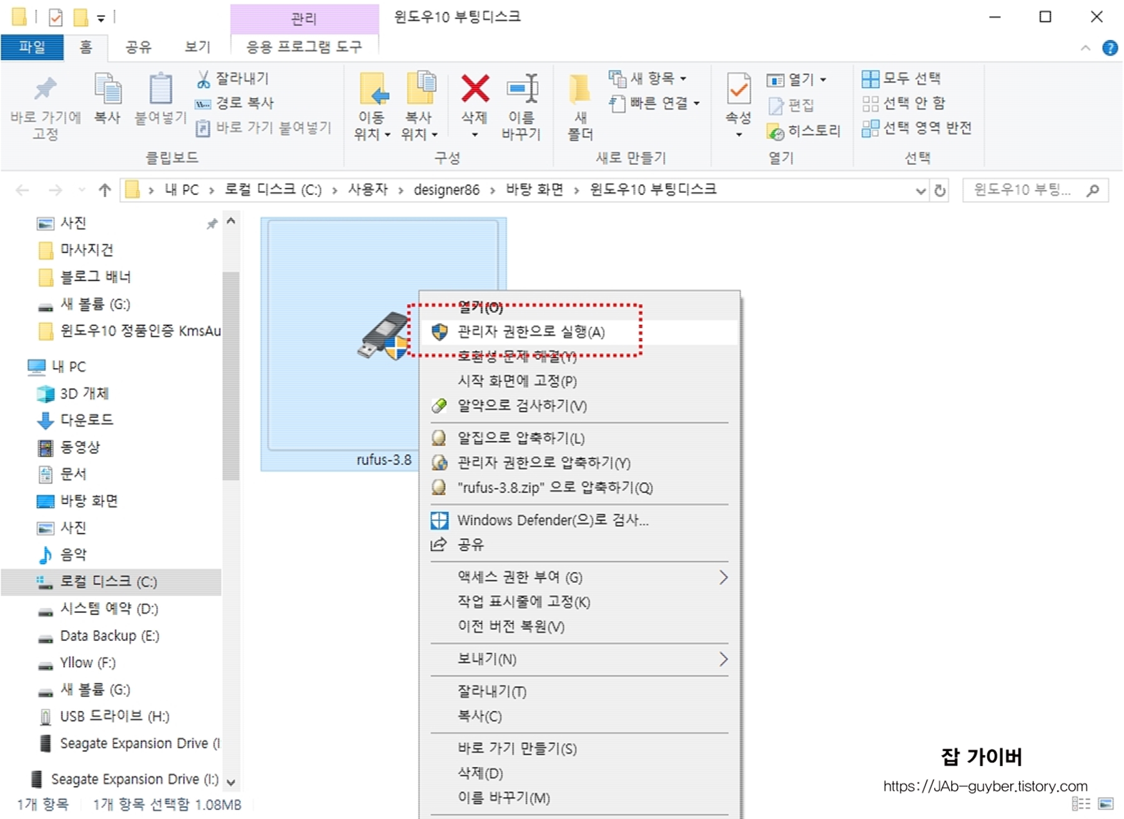This screenshot has height=819, width=1124.
Task: Choose 알약으로 검사하기 menu item
Action: click(x=579, y=406)
